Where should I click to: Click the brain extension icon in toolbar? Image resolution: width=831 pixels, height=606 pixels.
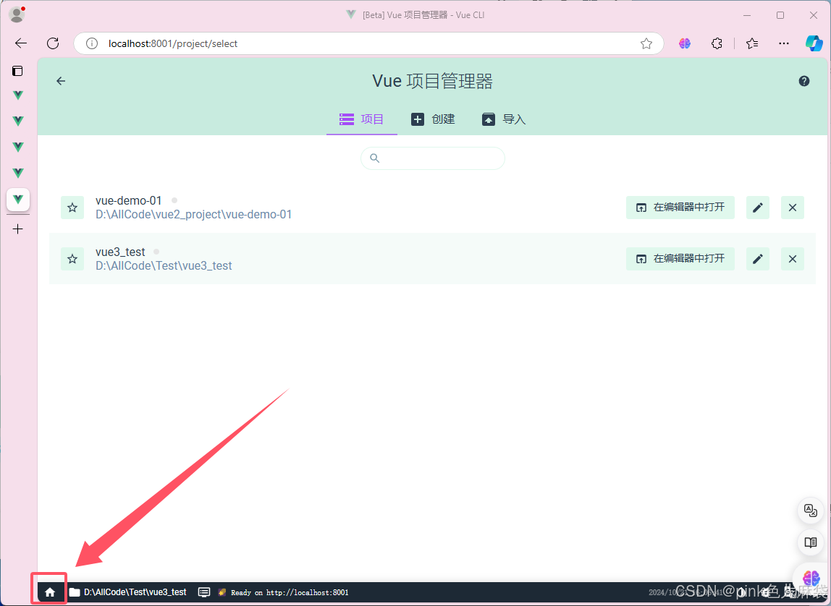685,43
